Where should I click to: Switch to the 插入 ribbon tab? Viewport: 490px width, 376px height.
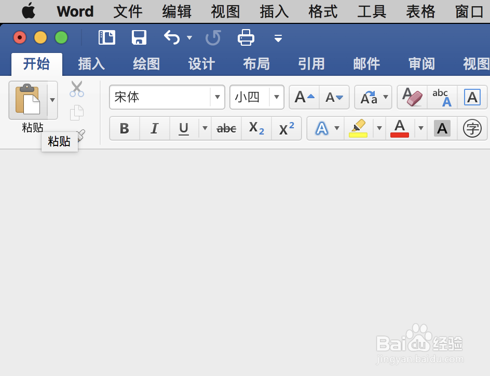click(91, 64)
